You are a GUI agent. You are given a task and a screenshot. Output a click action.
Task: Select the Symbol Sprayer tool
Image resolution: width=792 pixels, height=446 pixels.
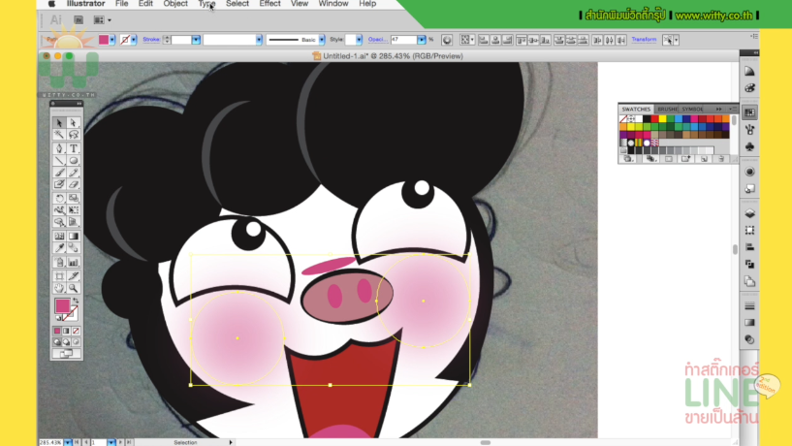59,262
